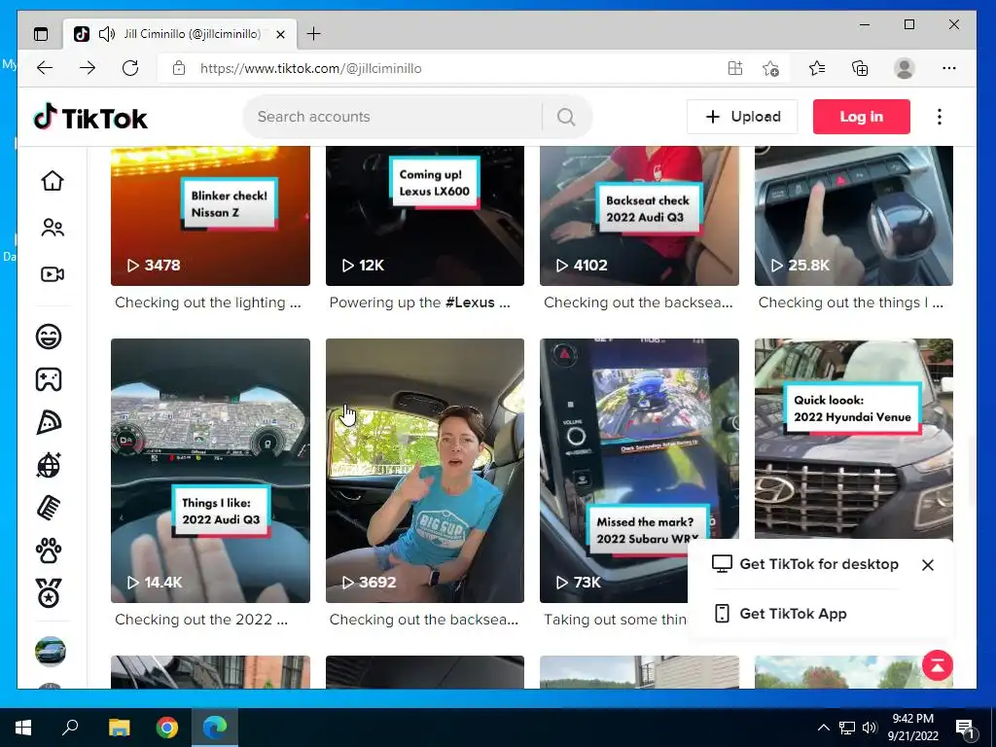Open the 3692 views backseat video

pyautogui.click(x=425, y=471)
